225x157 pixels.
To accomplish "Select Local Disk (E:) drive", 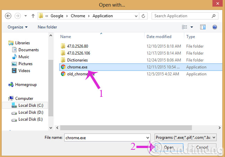I will point(30,119).
